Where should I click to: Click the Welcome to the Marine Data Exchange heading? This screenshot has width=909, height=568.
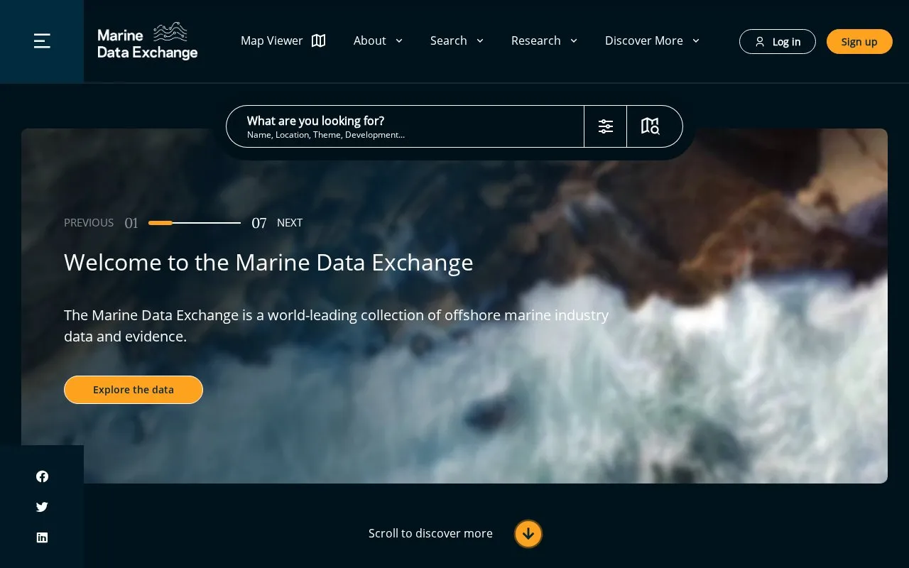coord(268,263)
